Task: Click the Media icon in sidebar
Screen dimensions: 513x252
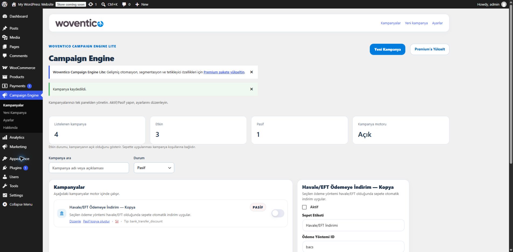Action: 5,37
